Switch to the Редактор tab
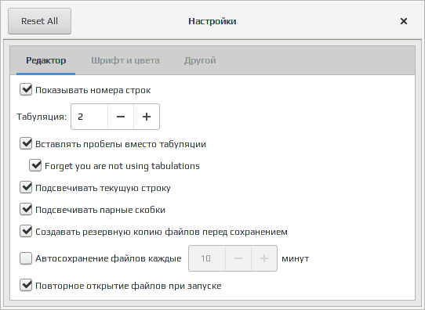The height and width of the screenshot is (310, 425). tap(45, 60)
